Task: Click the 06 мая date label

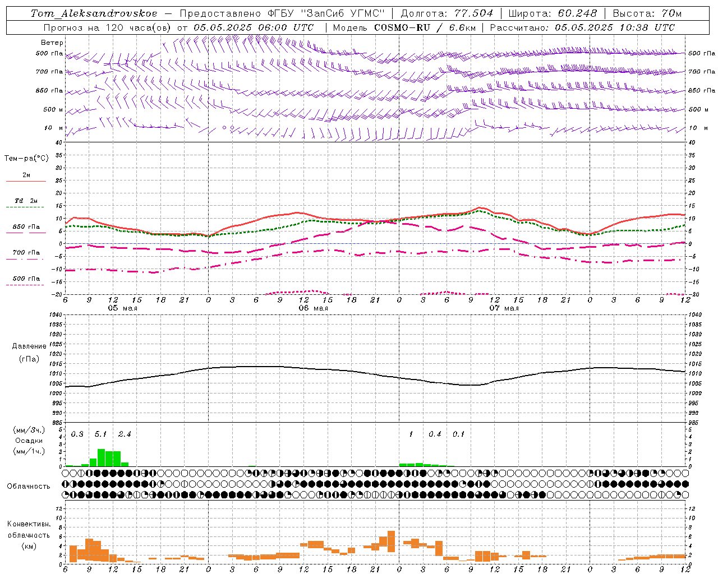Action: click(x=314, y=308)
